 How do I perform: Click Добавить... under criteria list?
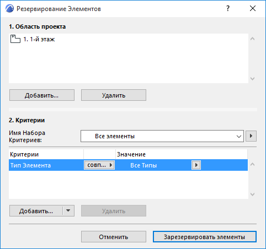tap(36, 211)
